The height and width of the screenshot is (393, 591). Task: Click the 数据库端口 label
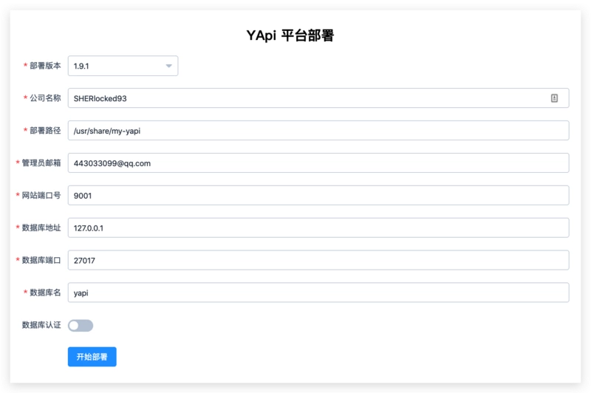[41, 260]
